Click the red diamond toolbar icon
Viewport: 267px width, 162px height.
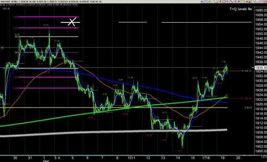coord(239,2)
